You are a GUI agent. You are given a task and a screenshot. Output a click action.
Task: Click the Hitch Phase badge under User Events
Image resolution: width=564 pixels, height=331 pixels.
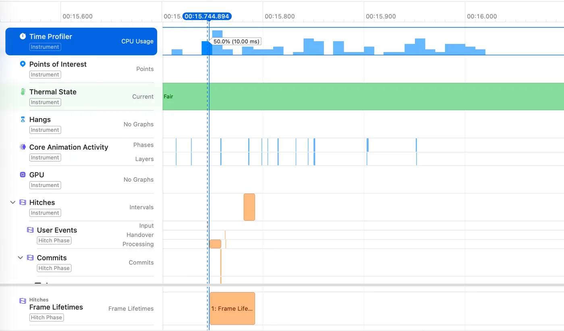(54, 240)
